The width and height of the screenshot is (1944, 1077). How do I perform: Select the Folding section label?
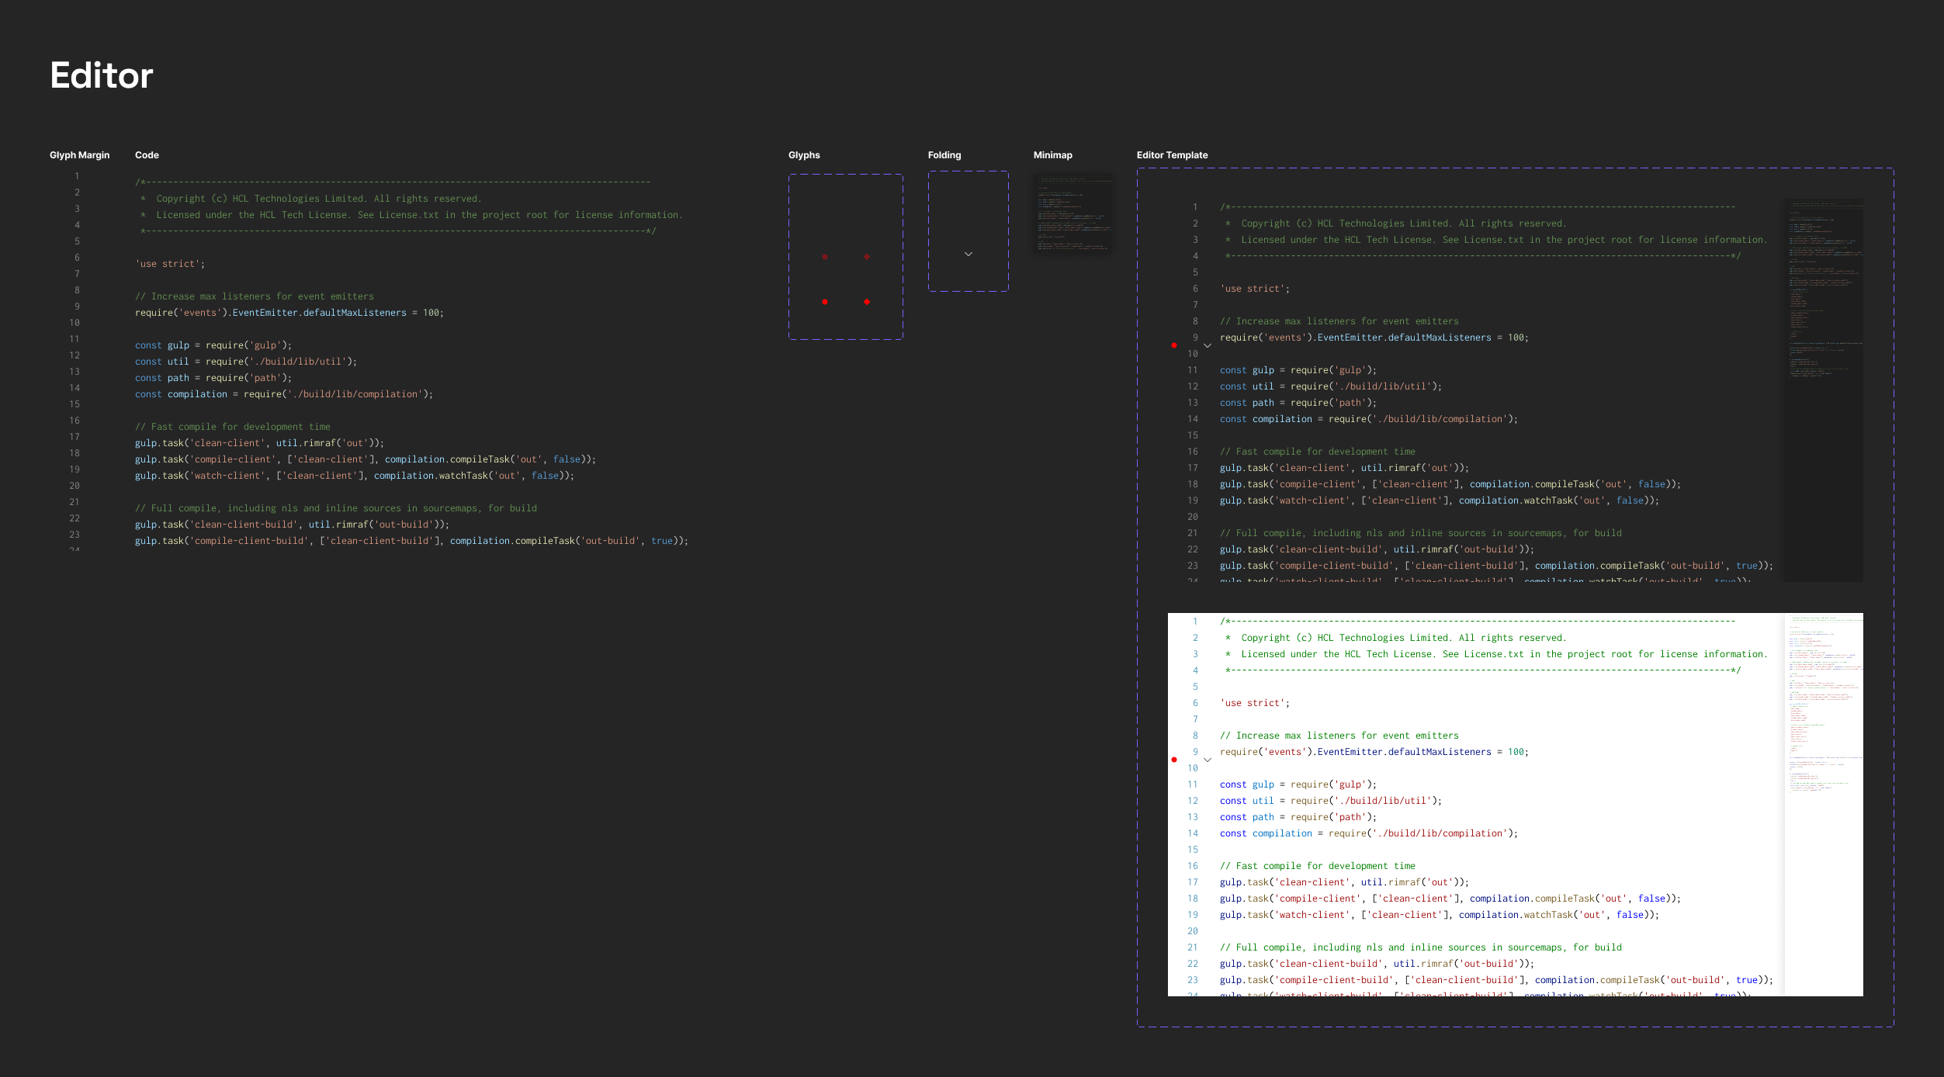click(x=944, y=155)
